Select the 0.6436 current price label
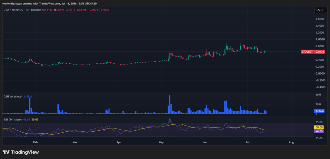 click(x=319, y=52)
